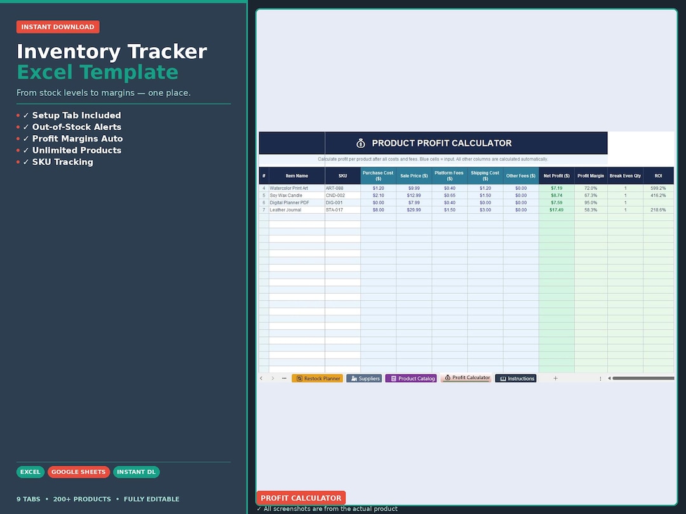The width and height of the screenshot is (686, 514).
Task: Click the next sheet arrow
Action: (272, 378)
